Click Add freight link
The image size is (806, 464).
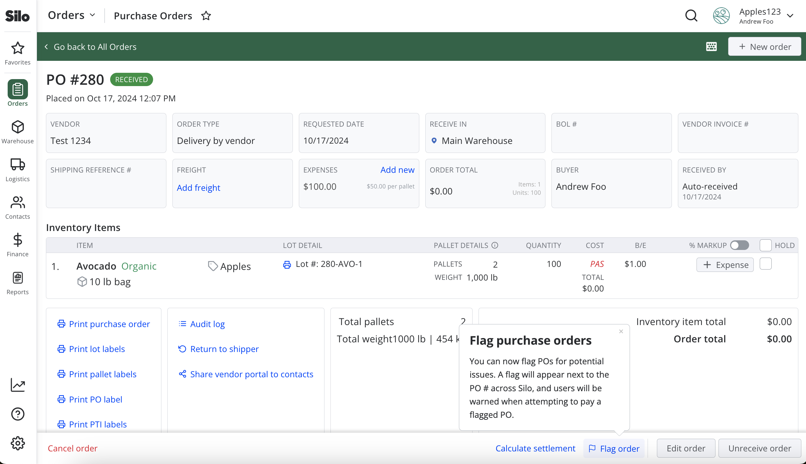(198, 188)
